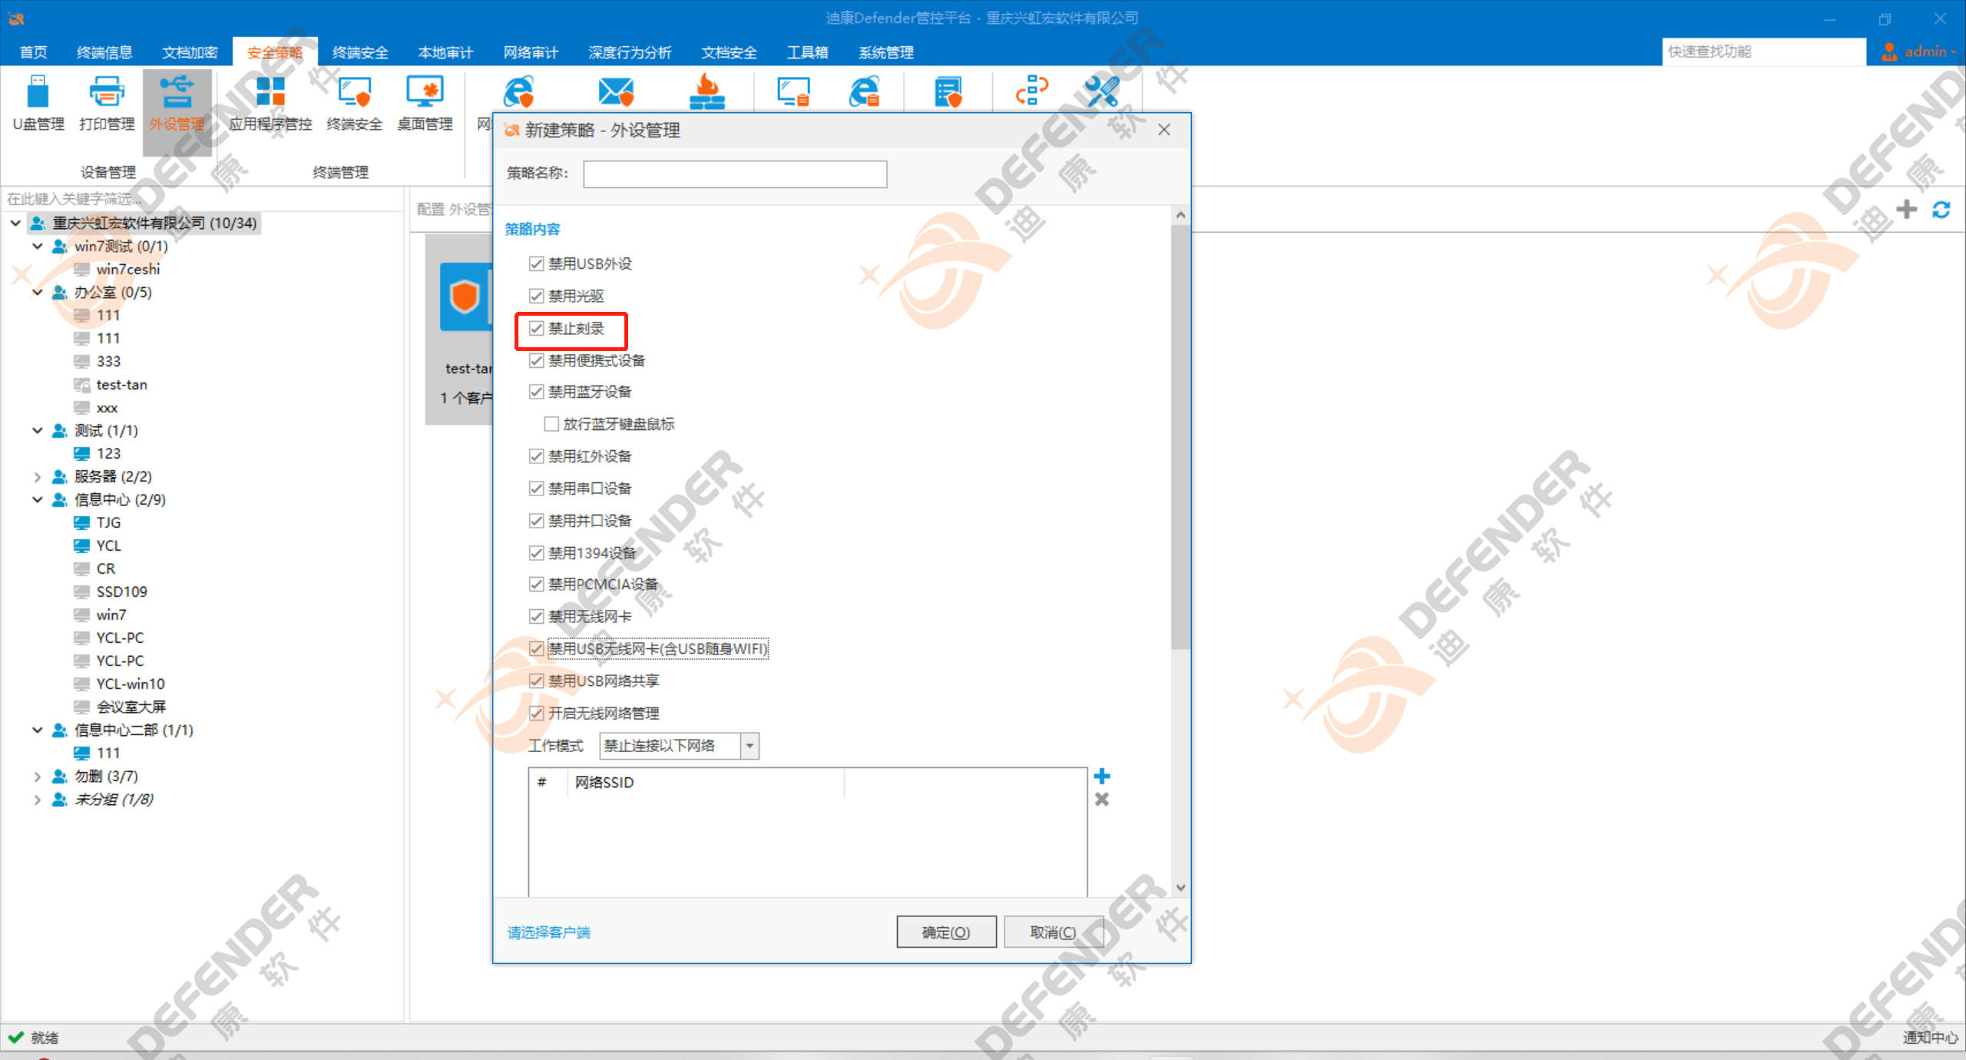Image resolution: width=1966 pixels, height=1060 pixels.
Task: Click the second IE browser icon
Action: (864, 91)
